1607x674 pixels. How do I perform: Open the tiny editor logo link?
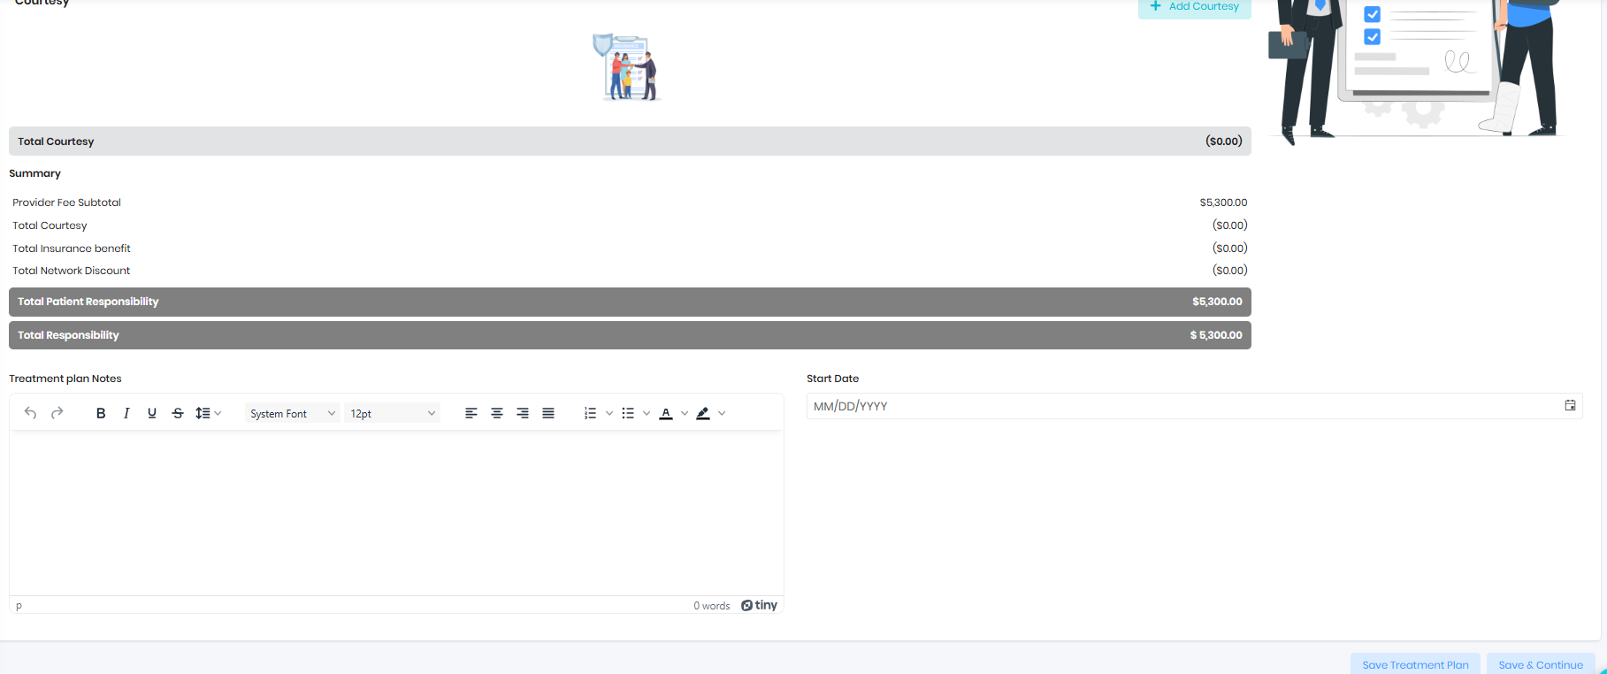[x=759, y=605]
